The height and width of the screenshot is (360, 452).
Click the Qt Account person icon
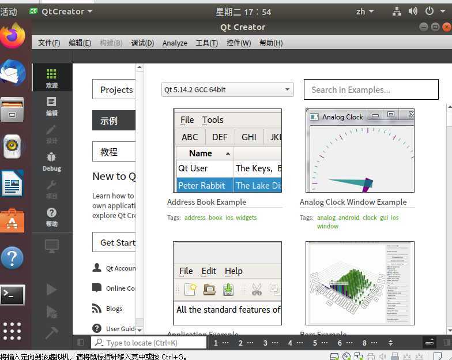(97, 268)
